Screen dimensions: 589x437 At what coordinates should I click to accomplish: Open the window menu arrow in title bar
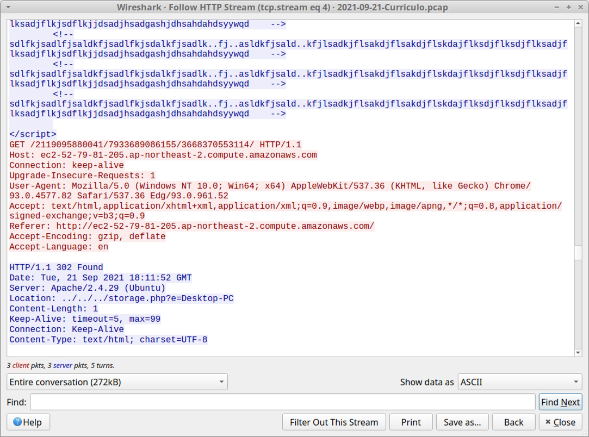pyautogui.click(x=8, y=7)
